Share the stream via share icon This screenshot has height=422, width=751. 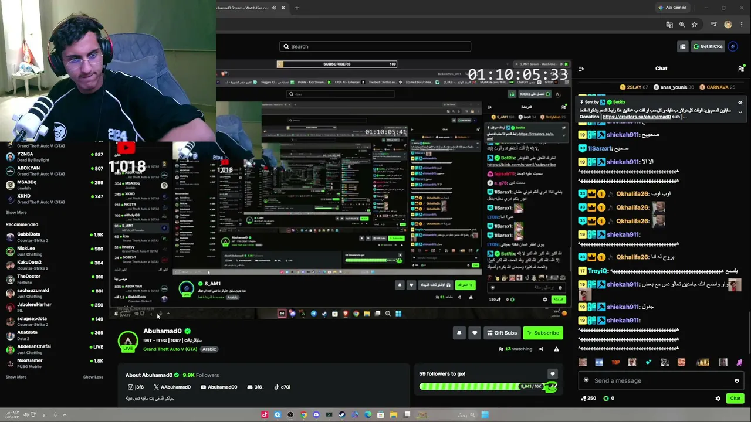(541, 349)
